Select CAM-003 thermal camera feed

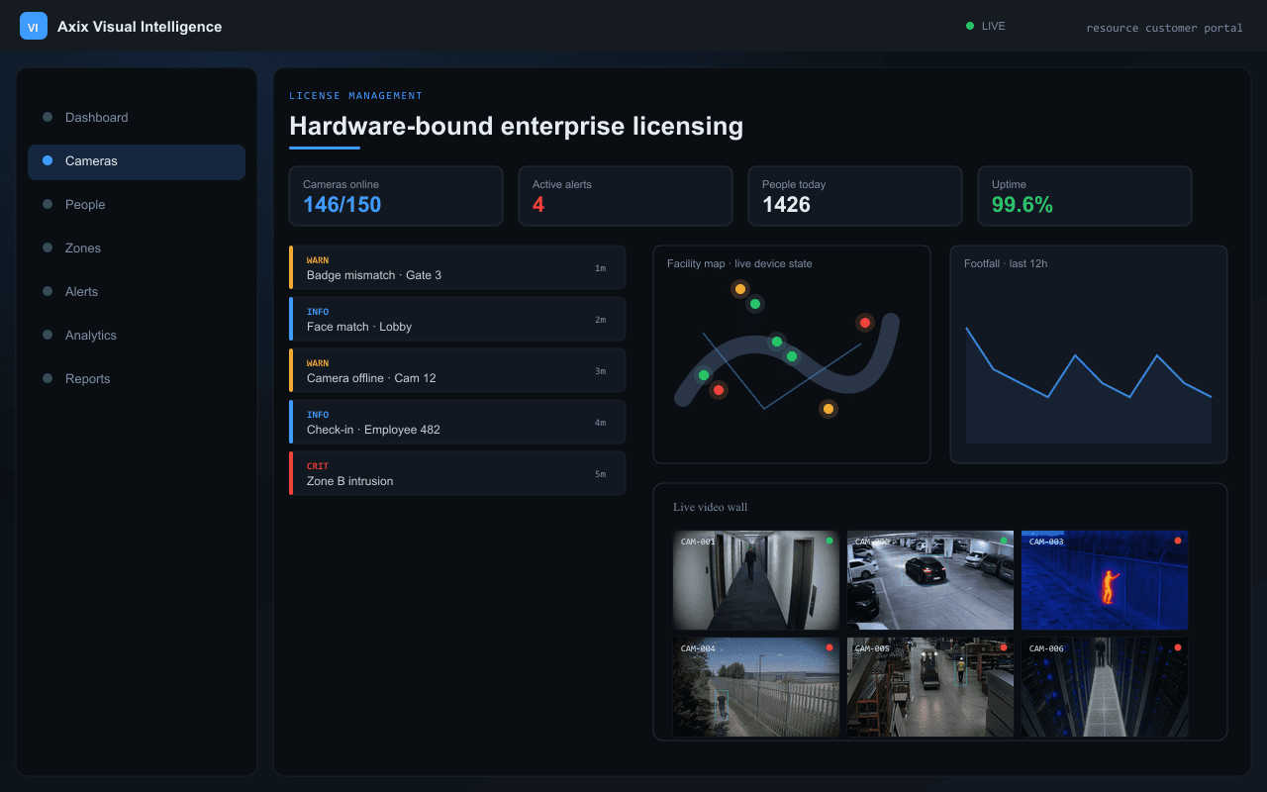pos(1105,580)
